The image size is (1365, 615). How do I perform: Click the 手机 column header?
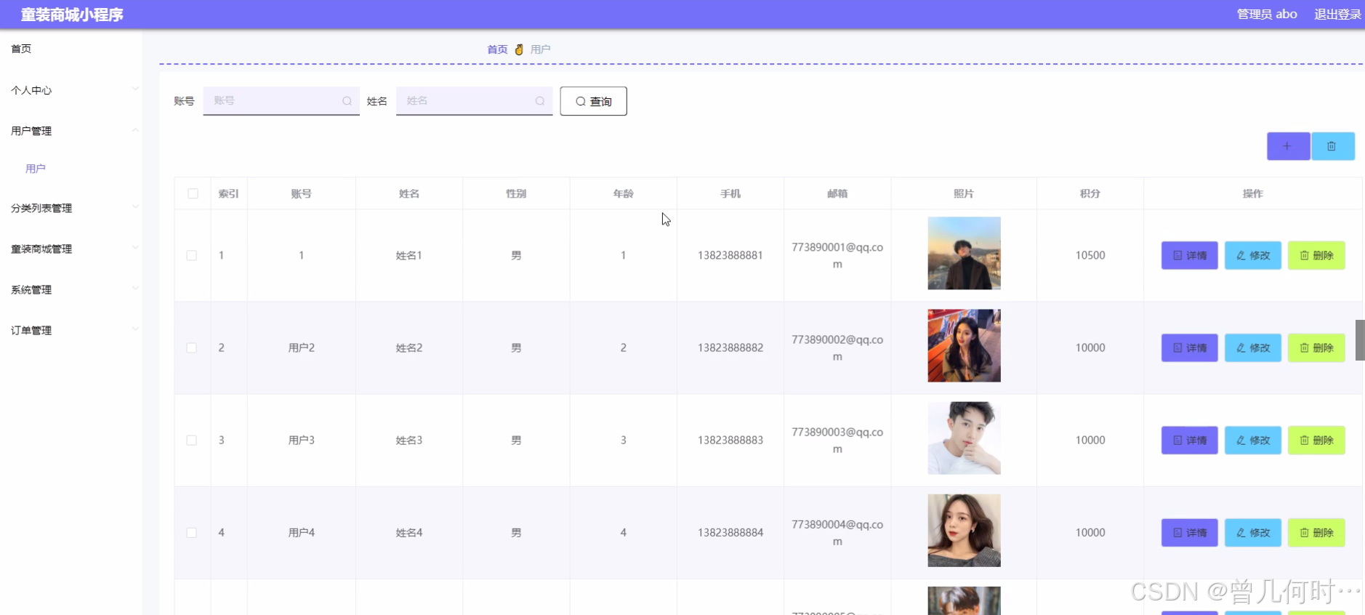[x=730, y=193]
